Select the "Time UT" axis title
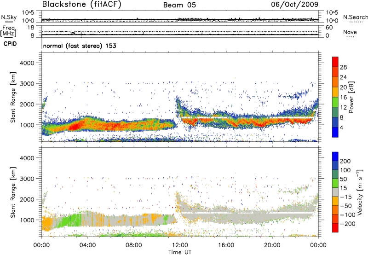The image size is (368, 255). (x=180, y=252)
